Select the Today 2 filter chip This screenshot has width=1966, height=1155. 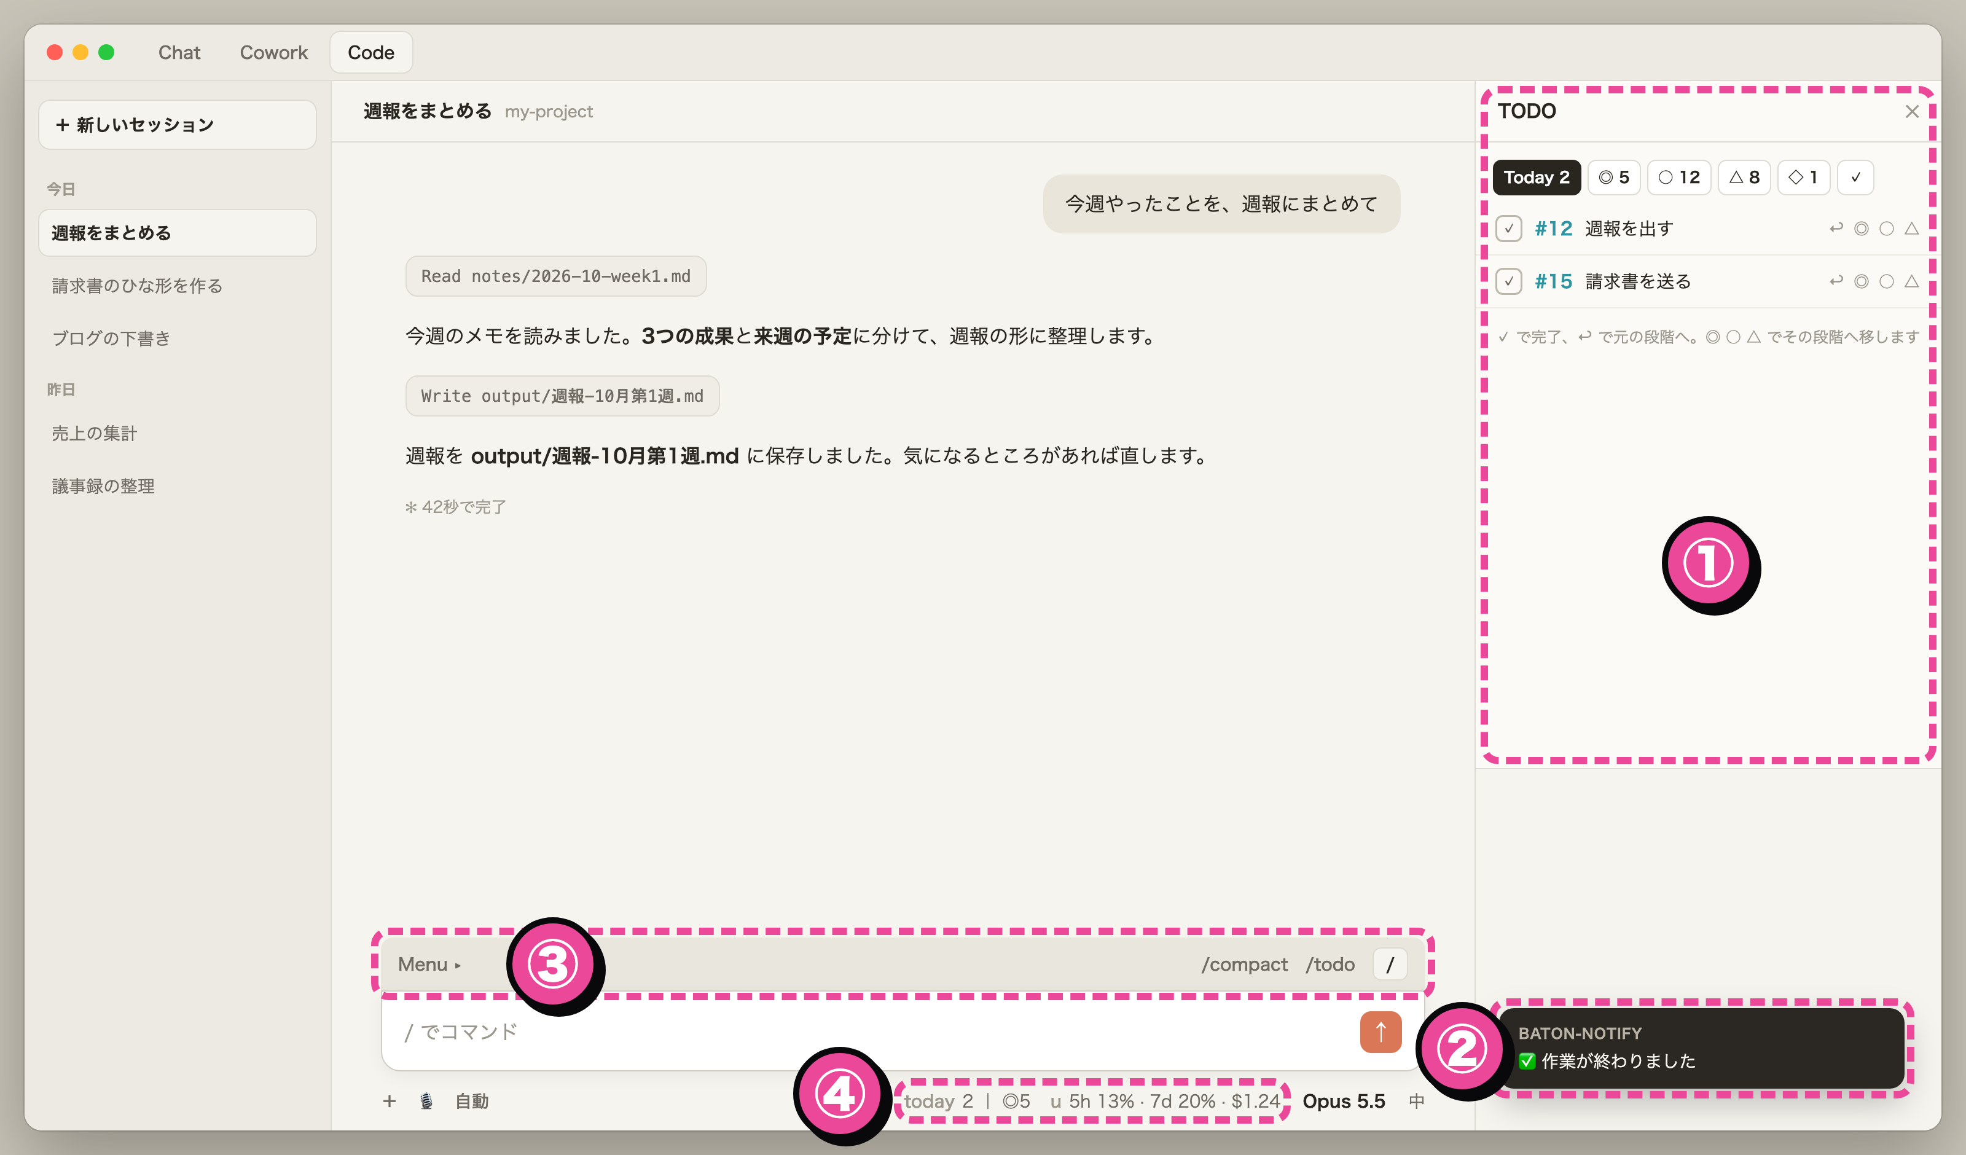1536,177
